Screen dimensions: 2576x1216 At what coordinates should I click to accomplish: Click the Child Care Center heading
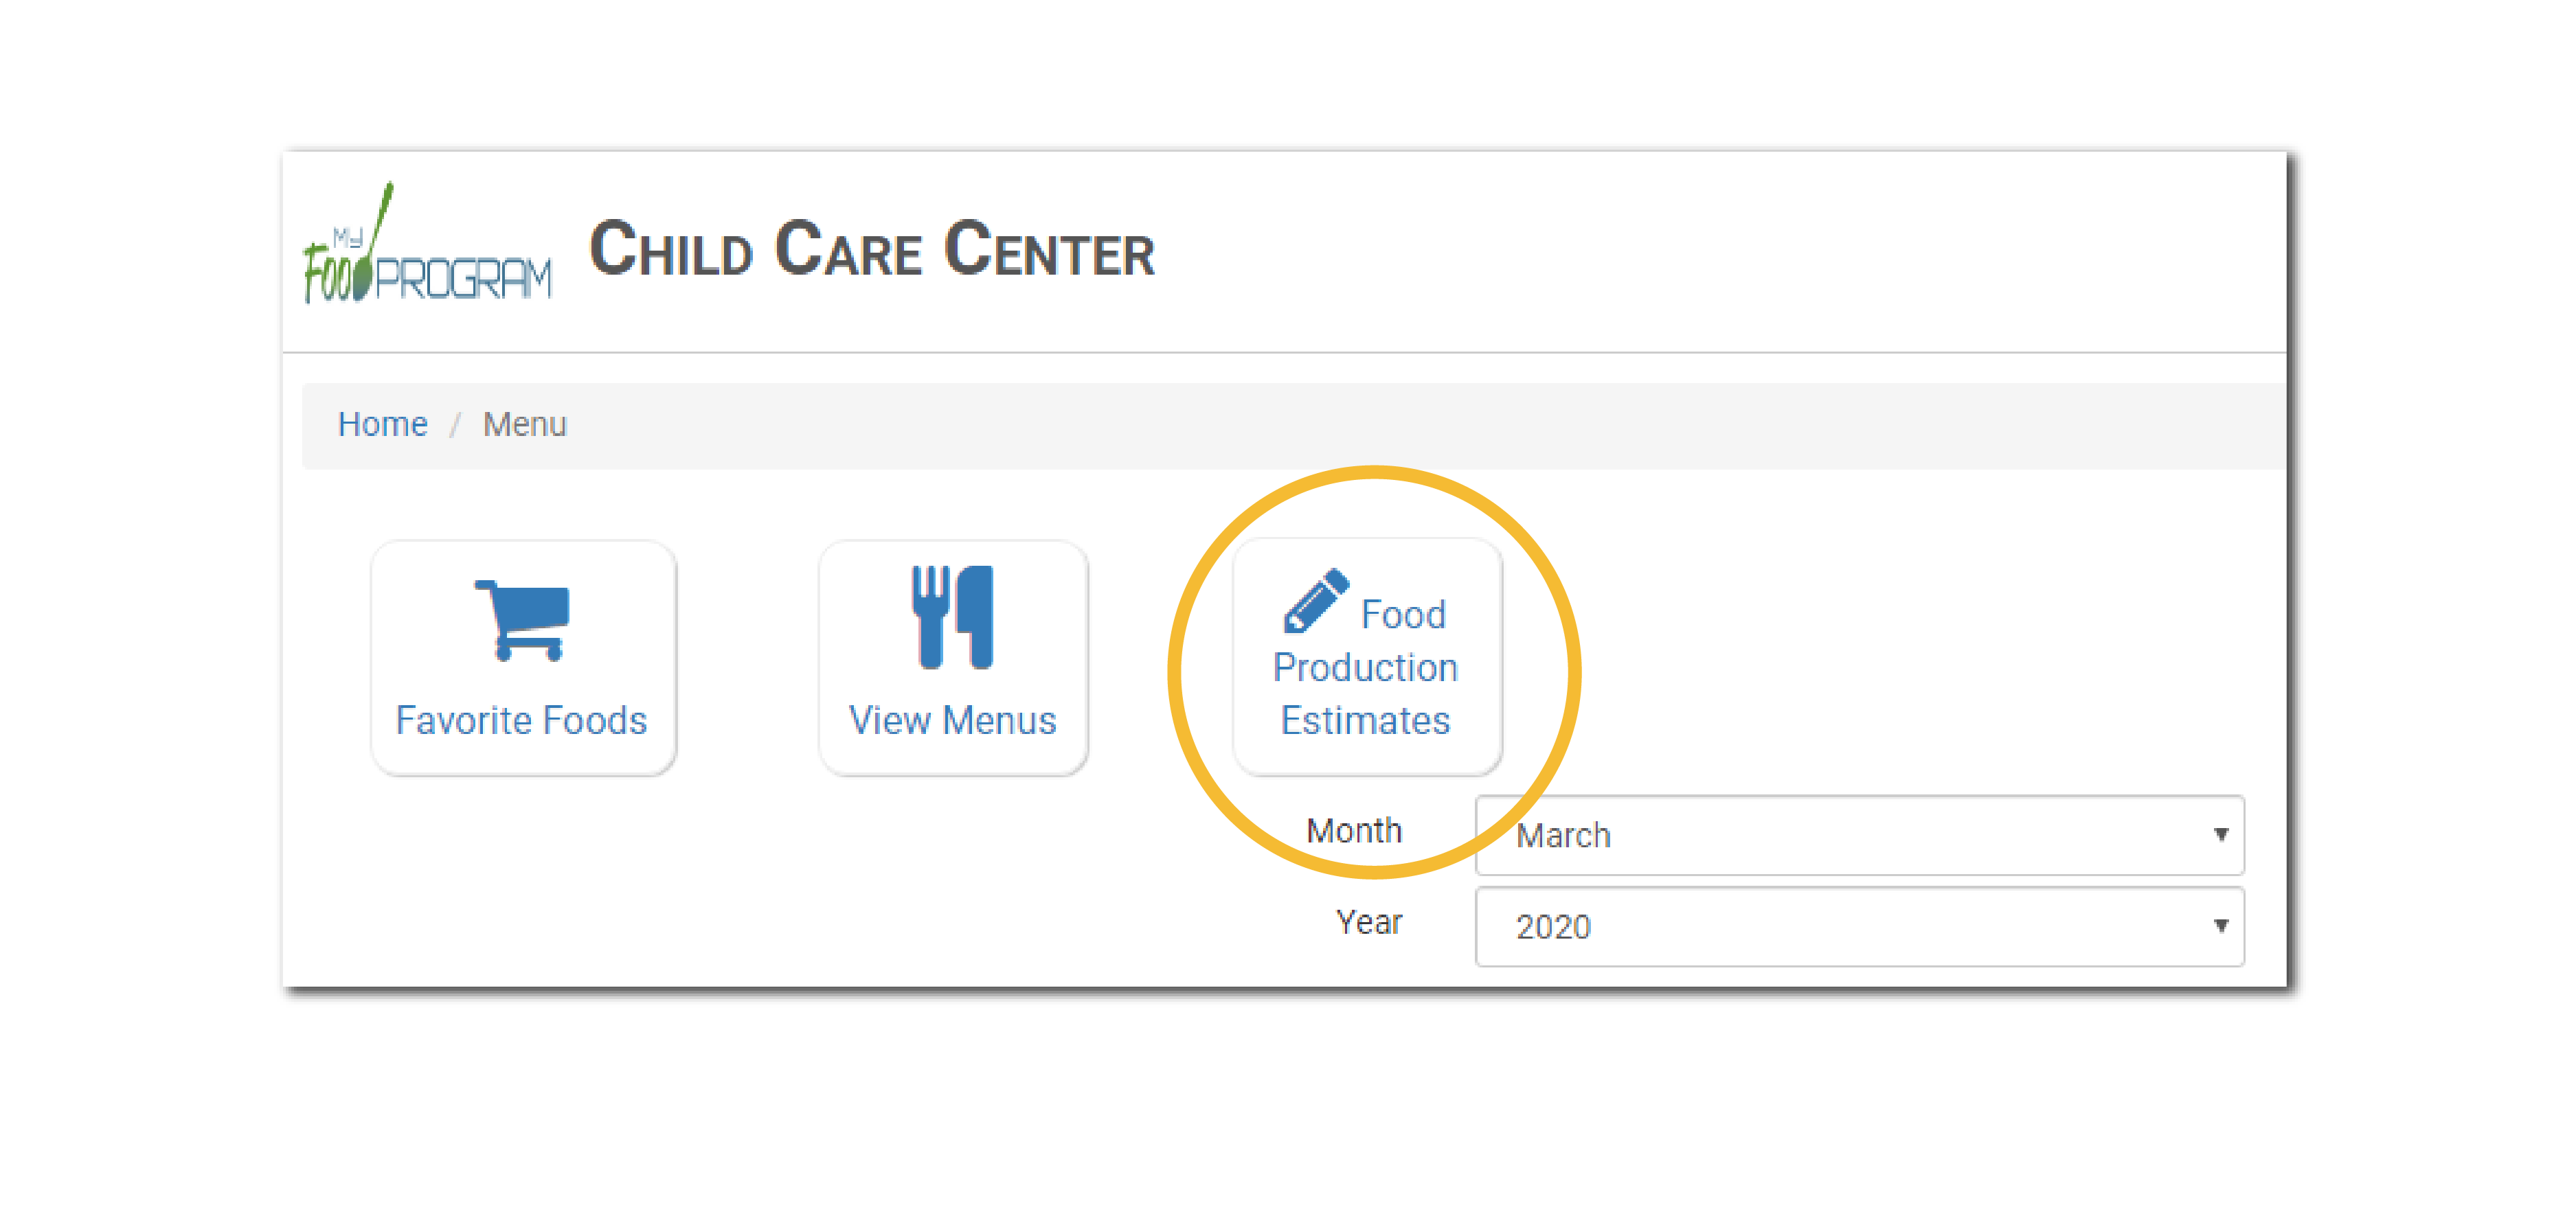pyautogui.click(x=871, y=250)
